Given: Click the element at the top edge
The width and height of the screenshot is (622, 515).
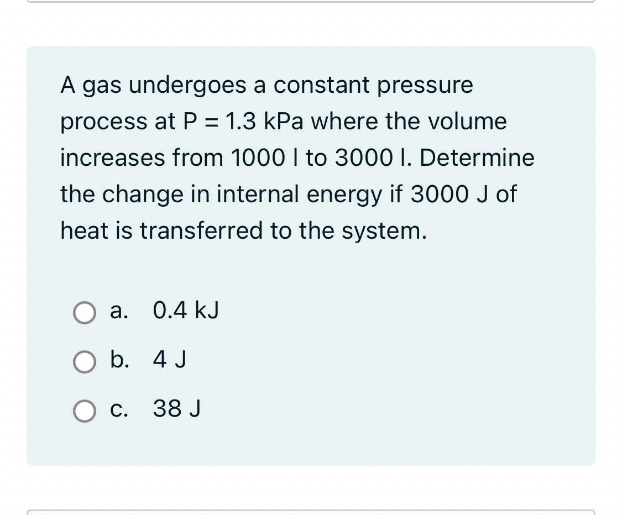Looking at the screenshot, I should click(311, 3).
